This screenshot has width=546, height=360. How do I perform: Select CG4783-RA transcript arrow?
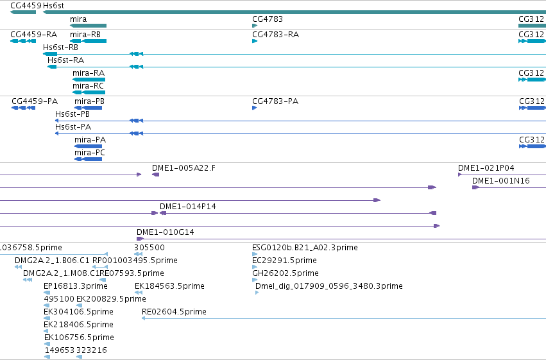tap(255, 41)
